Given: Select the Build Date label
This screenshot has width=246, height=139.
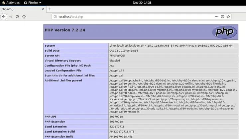Looking at the screenshot, I should [52, 51].
